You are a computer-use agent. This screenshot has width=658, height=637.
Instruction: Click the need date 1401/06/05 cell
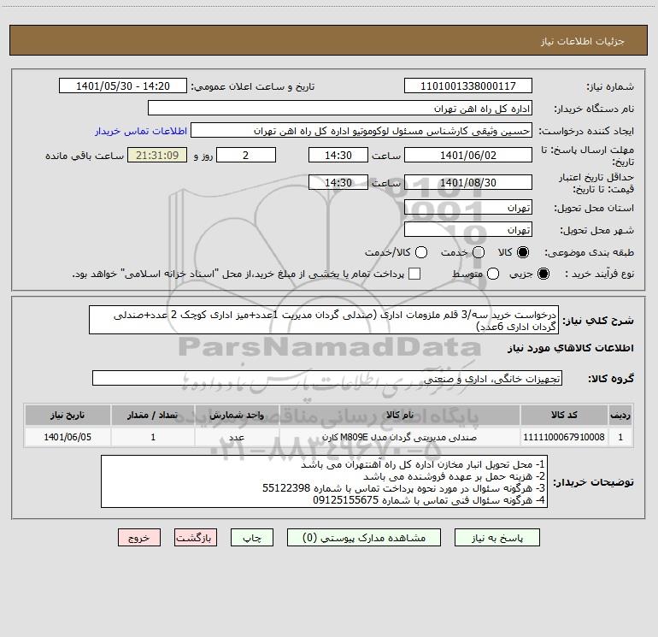pyautogui.click(x=68, y=437)
